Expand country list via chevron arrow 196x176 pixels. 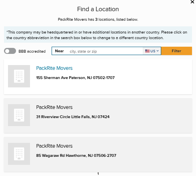coord(158,51)
